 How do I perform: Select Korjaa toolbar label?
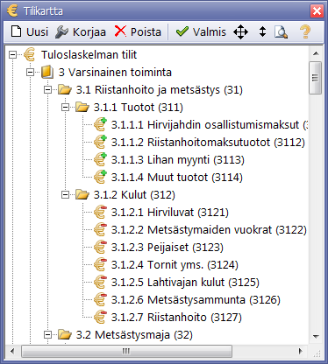coord(89,32)
